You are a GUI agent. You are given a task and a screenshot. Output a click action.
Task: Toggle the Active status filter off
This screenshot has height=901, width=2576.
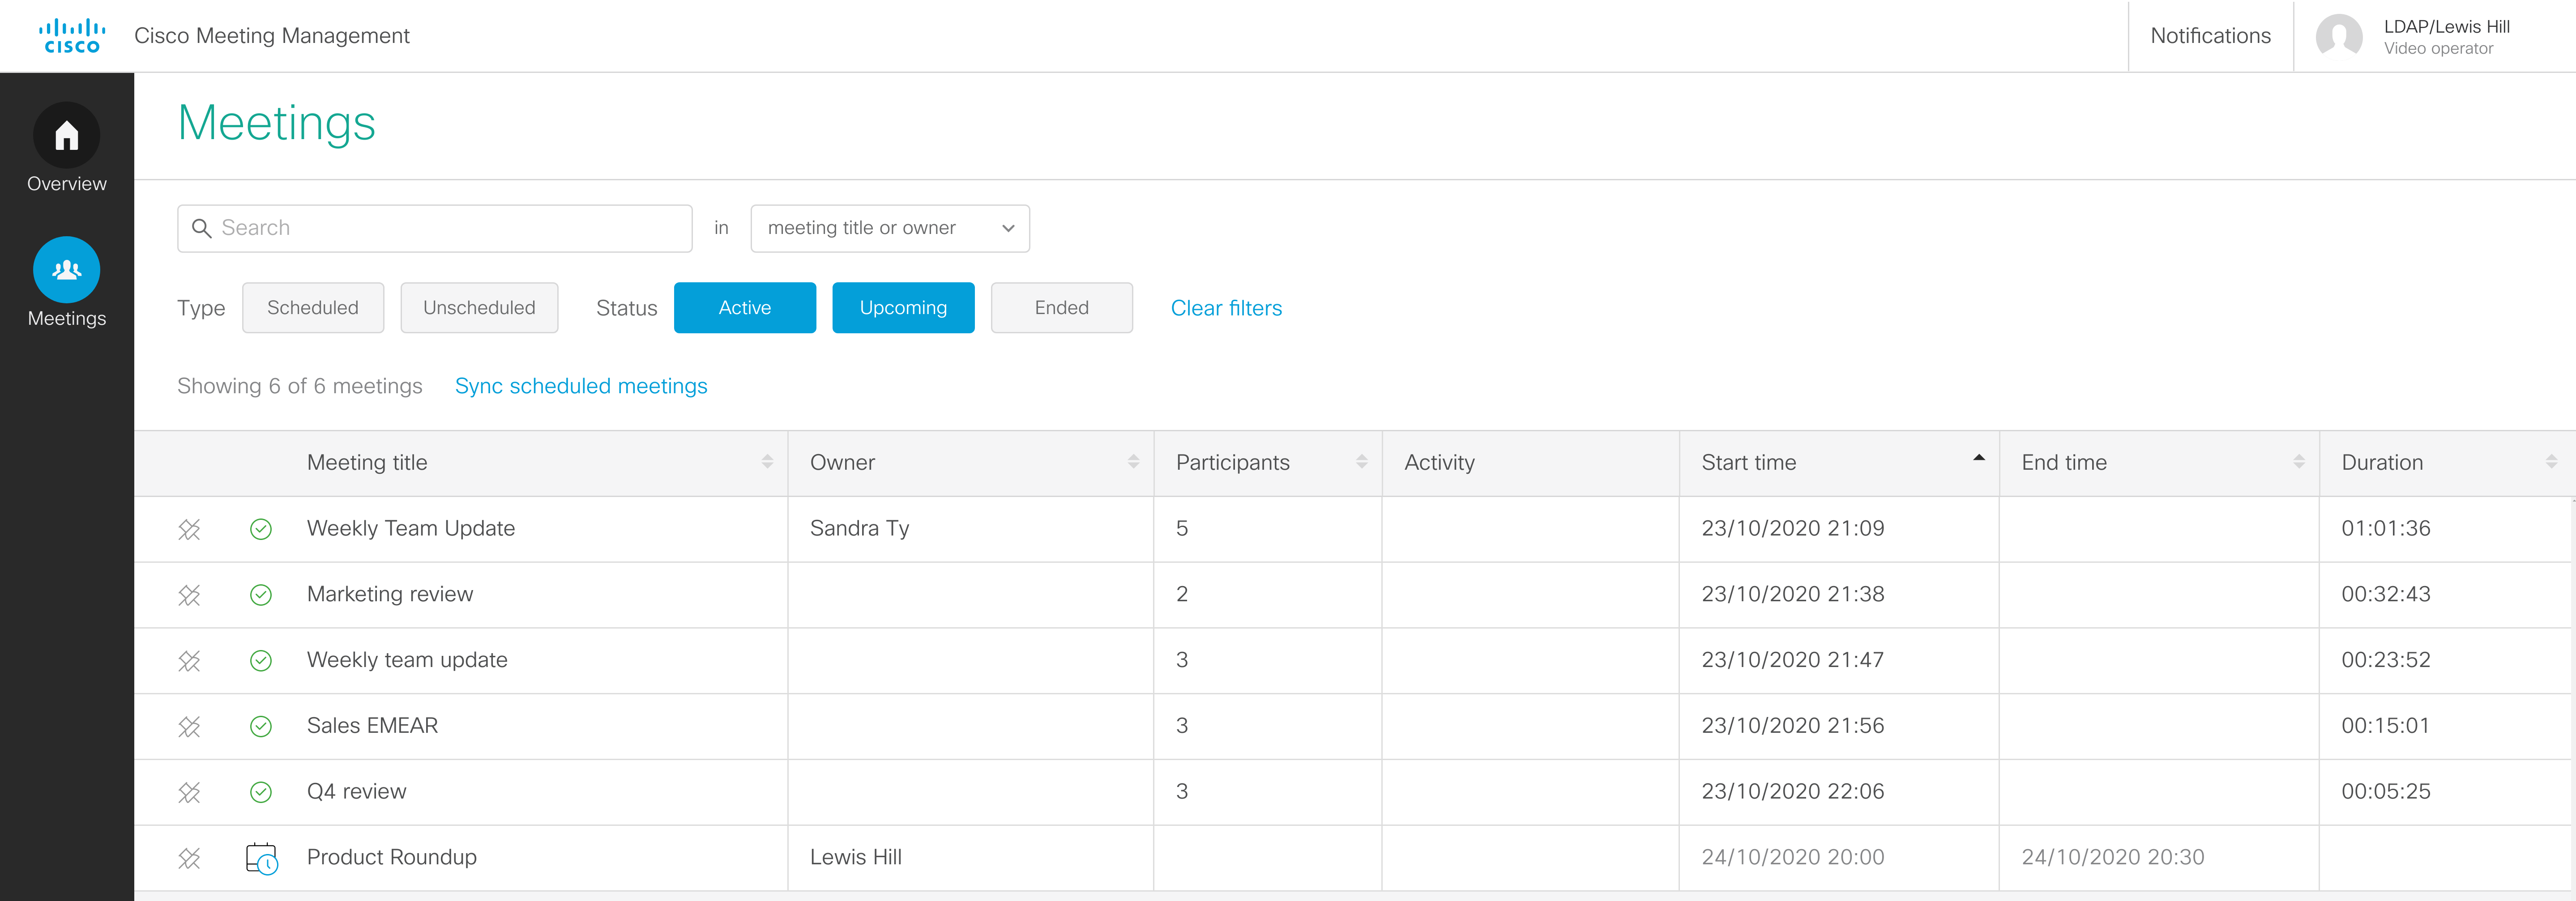click(744, 307)
